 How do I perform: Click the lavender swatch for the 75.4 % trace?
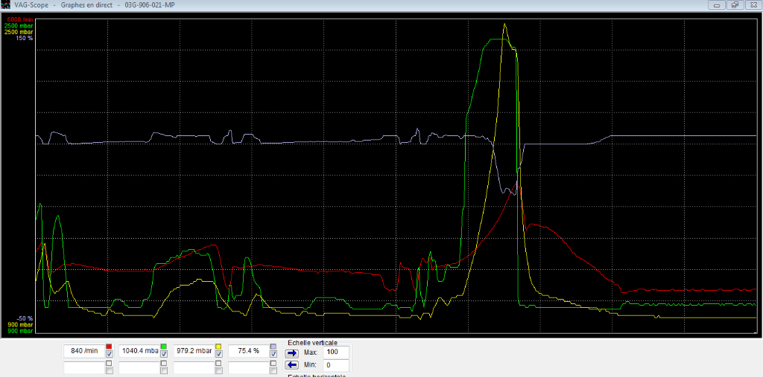point(273,347)
